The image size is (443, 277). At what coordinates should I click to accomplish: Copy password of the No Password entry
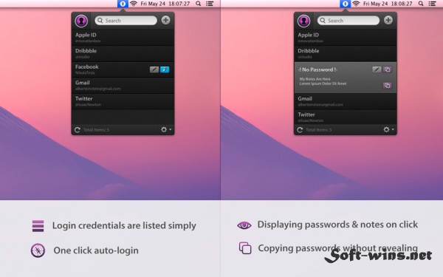coord(388,69)
